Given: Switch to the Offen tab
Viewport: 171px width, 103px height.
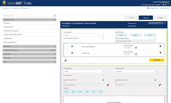Looking at the screenshot, I should pos(146,18).
